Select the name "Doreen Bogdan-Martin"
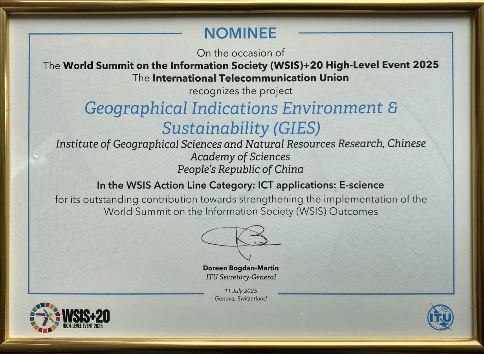Screen dimensions: 484x354 coord(241,268)
